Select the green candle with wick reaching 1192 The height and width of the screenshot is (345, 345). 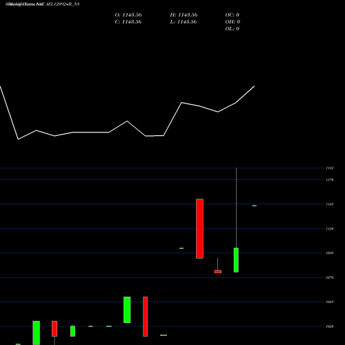(x=236, y=260)
